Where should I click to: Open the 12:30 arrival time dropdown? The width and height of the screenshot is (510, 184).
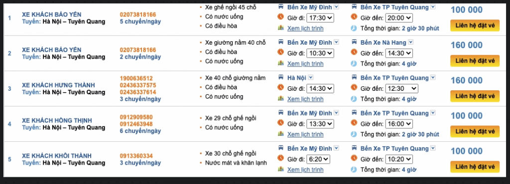click(402, 88)
